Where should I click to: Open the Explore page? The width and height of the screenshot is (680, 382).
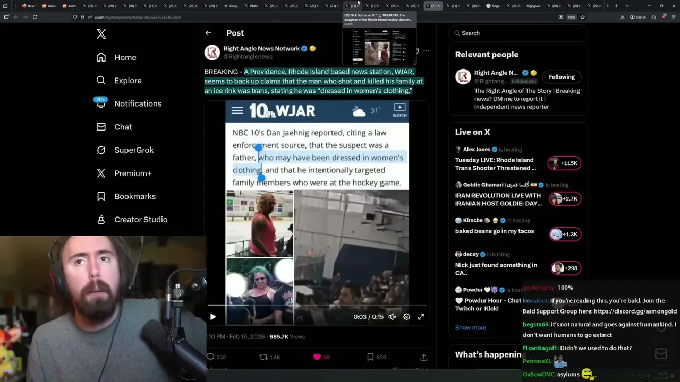119,81
